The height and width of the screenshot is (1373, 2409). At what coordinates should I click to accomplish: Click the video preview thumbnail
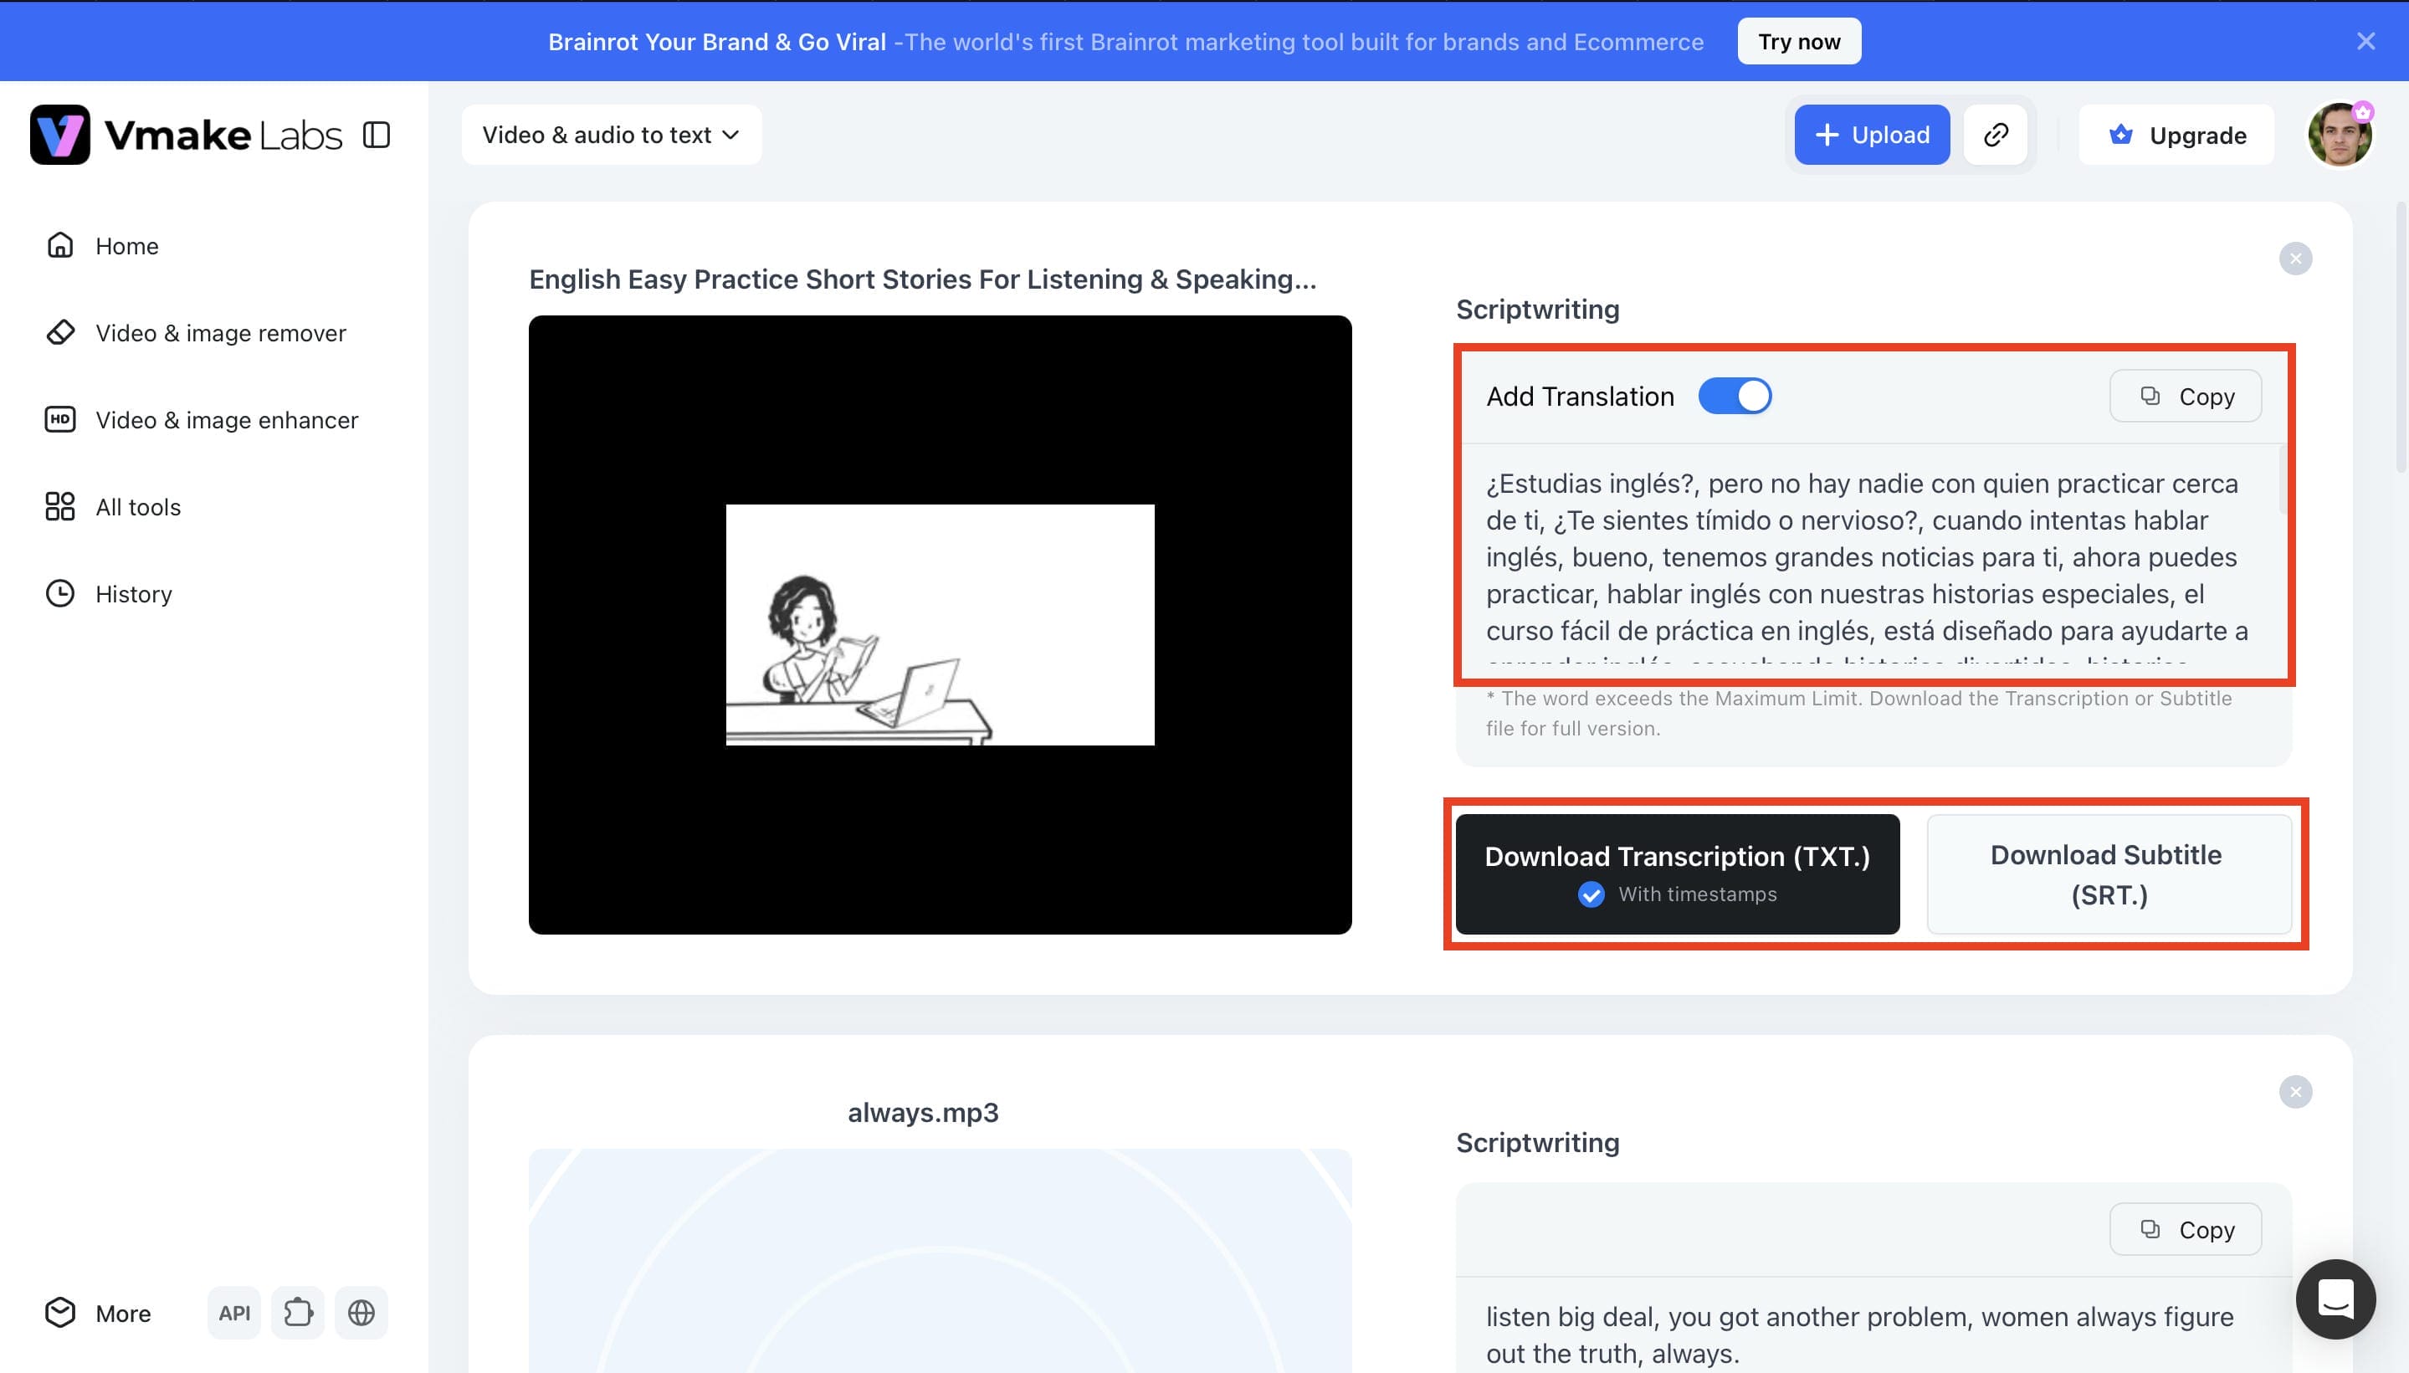click(x=940, y=625)
